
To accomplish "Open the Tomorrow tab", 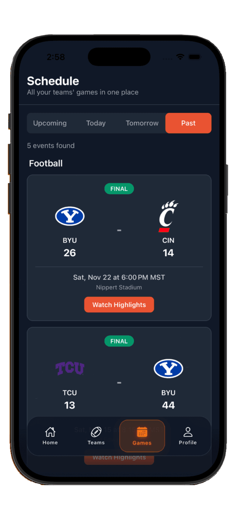I will point(142,123).
